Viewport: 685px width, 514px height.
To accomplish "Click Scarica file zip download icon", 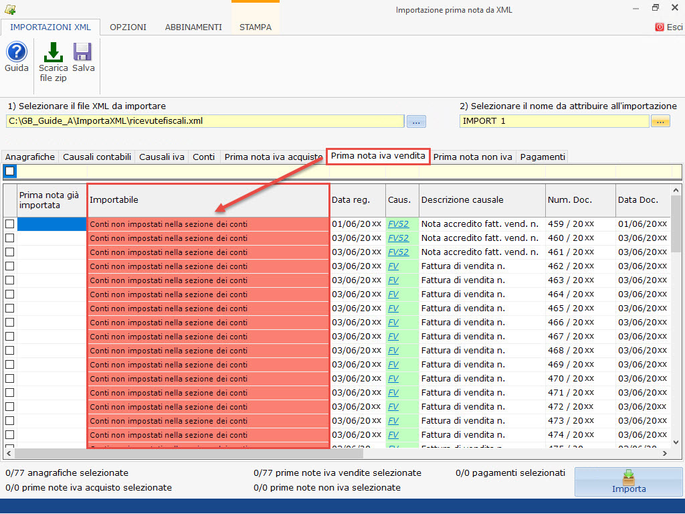I will click(x=54, y=52).
